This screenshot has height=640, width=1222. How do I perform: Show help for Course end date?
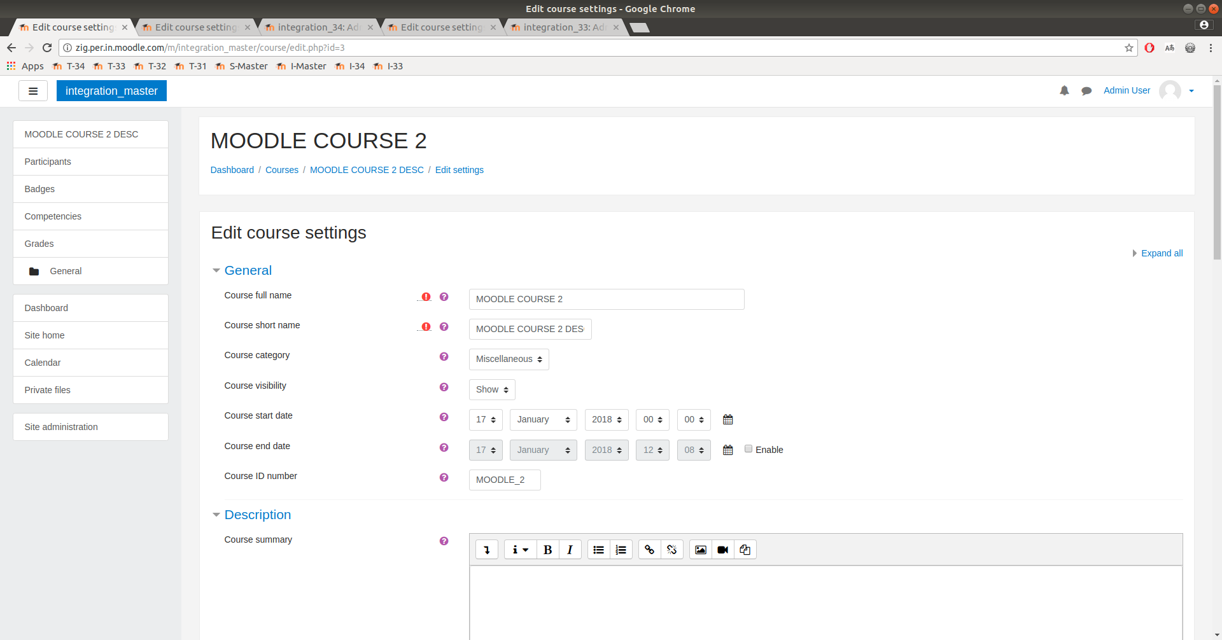point(444,448)
